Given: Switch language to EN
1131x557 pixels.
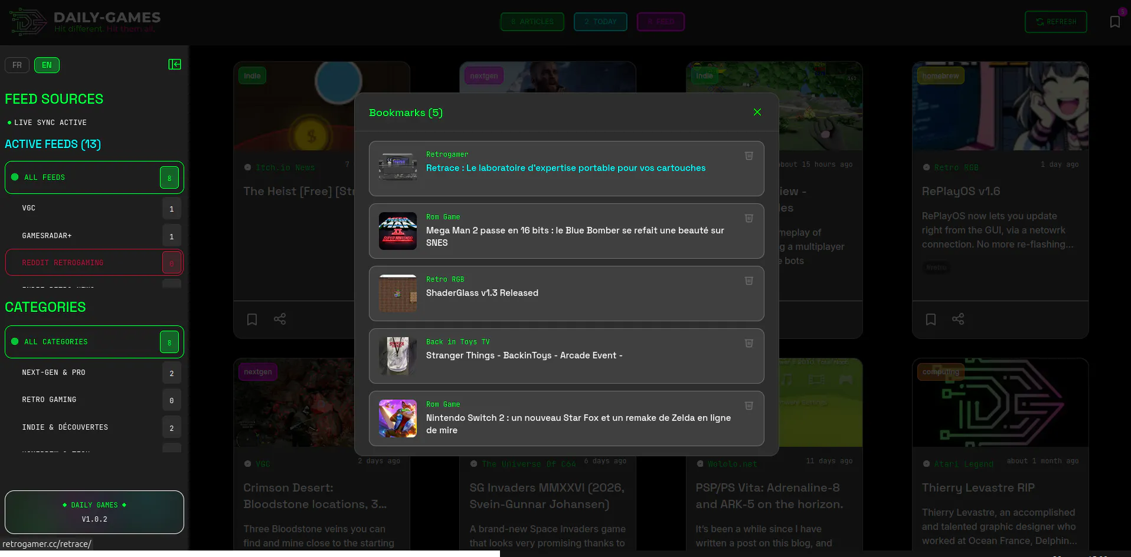Looking at the screenshot, I should point(47,65).
